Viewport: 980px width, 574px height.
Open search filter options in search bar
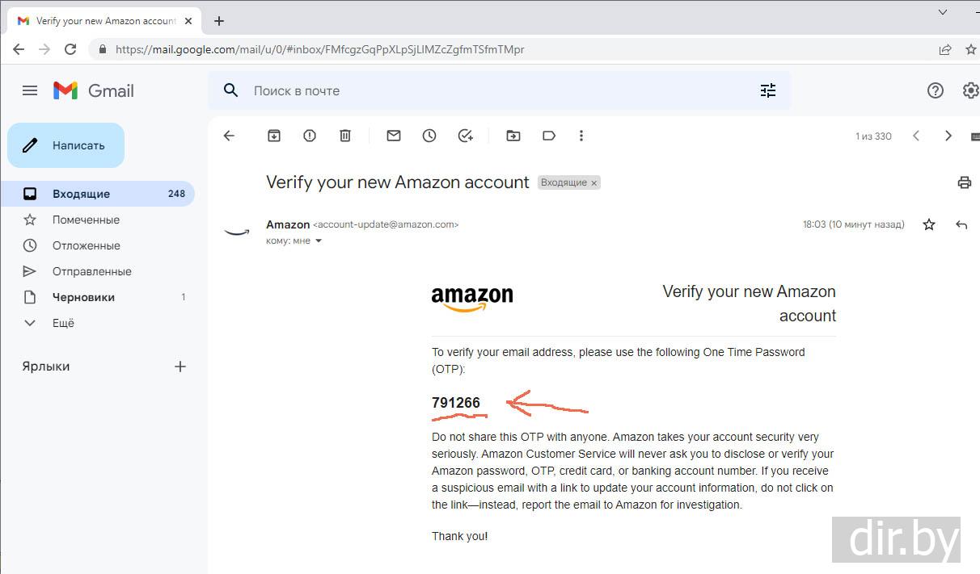[x=768, y=90]
